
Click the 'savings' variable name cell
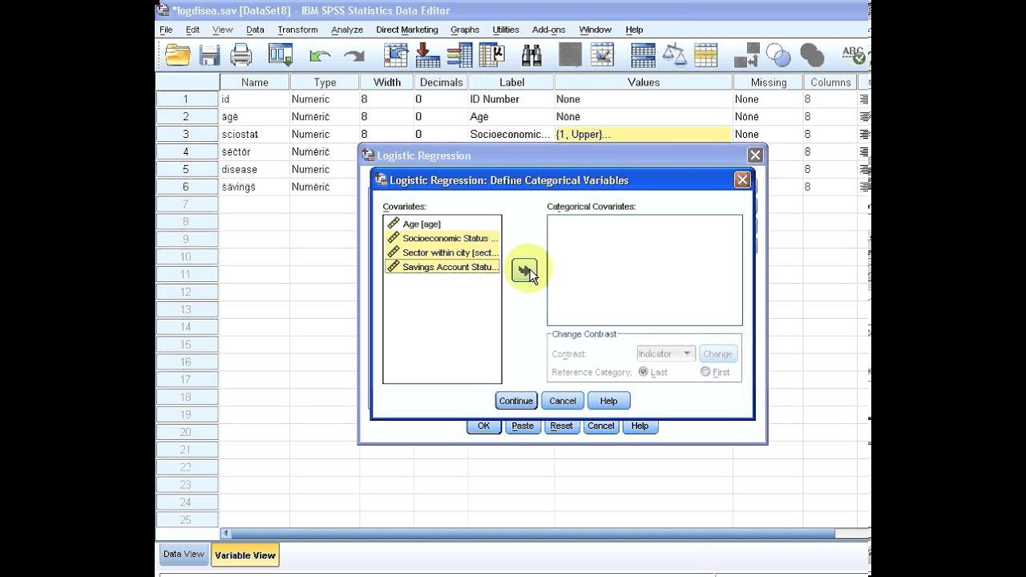click(x=254, y=187)
